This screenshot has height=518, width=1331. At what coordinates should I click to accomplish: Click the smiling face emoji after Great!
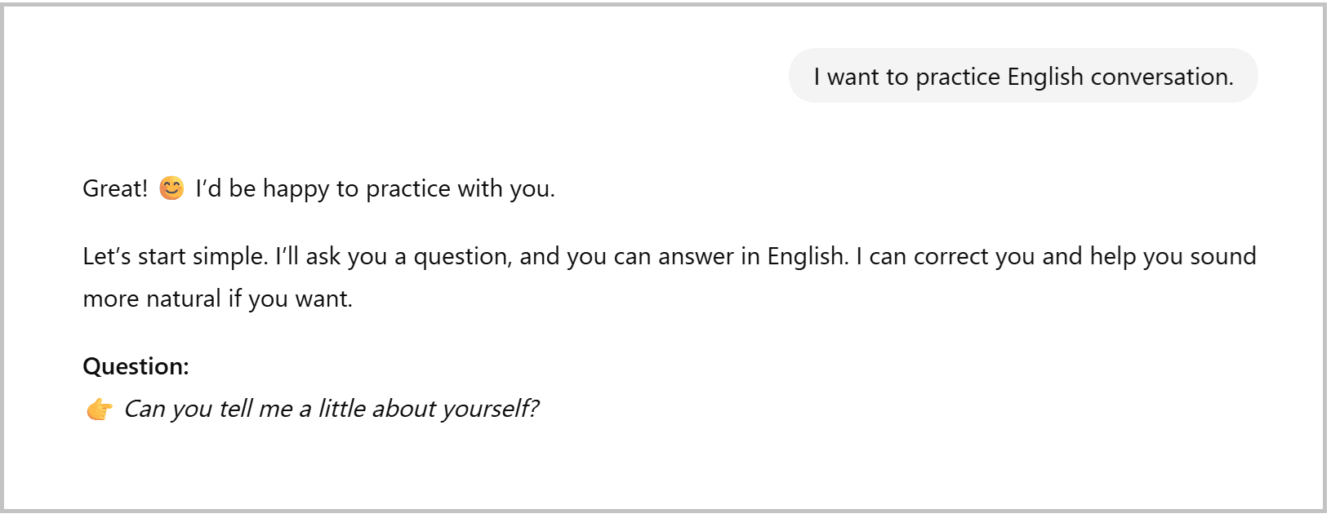[x=171, y=188]
